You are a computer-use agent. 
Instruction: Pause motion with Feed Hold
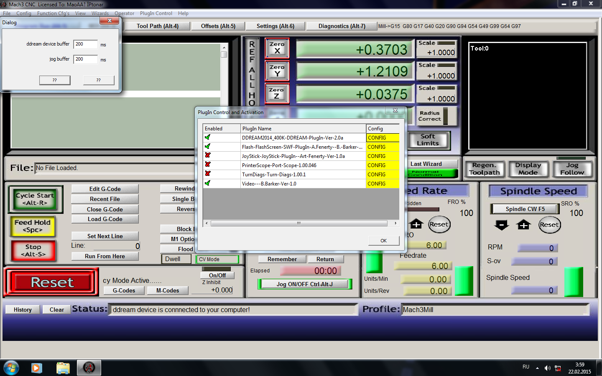[33, 226]
